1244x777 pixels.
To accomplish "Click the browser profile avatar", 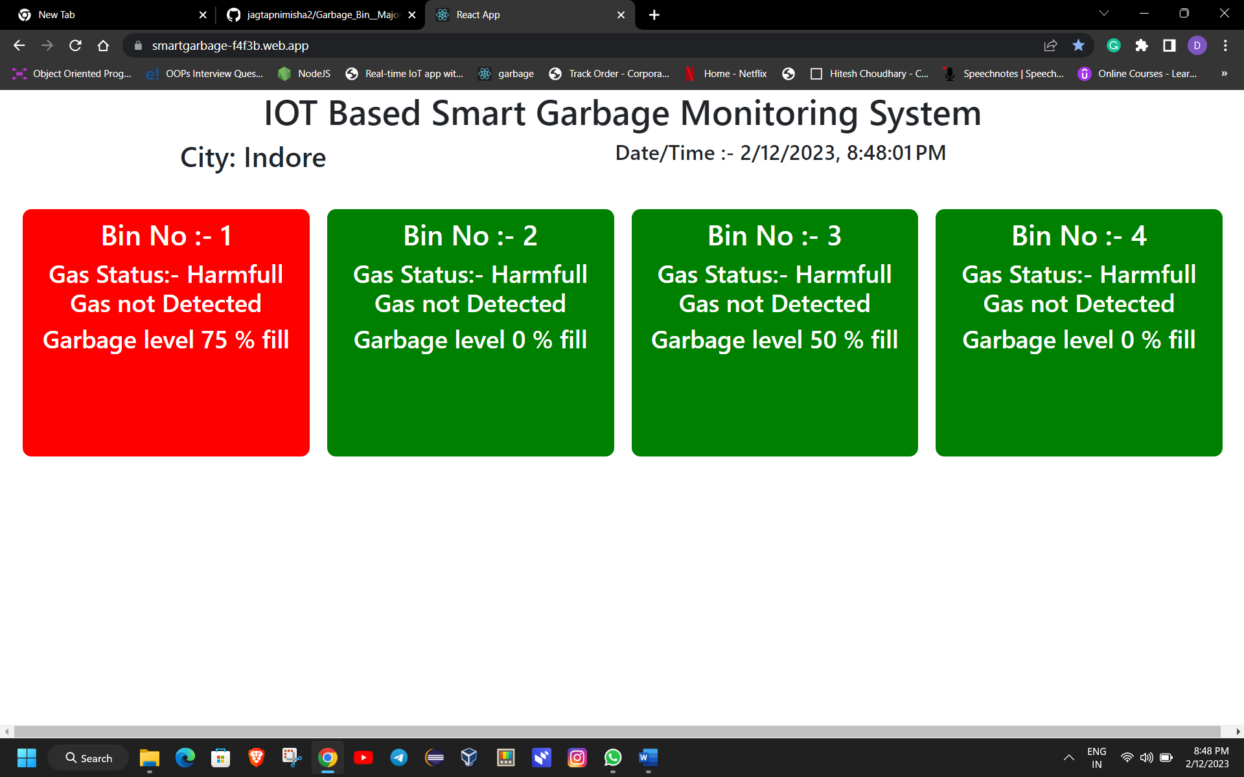I will [1197, 45].
